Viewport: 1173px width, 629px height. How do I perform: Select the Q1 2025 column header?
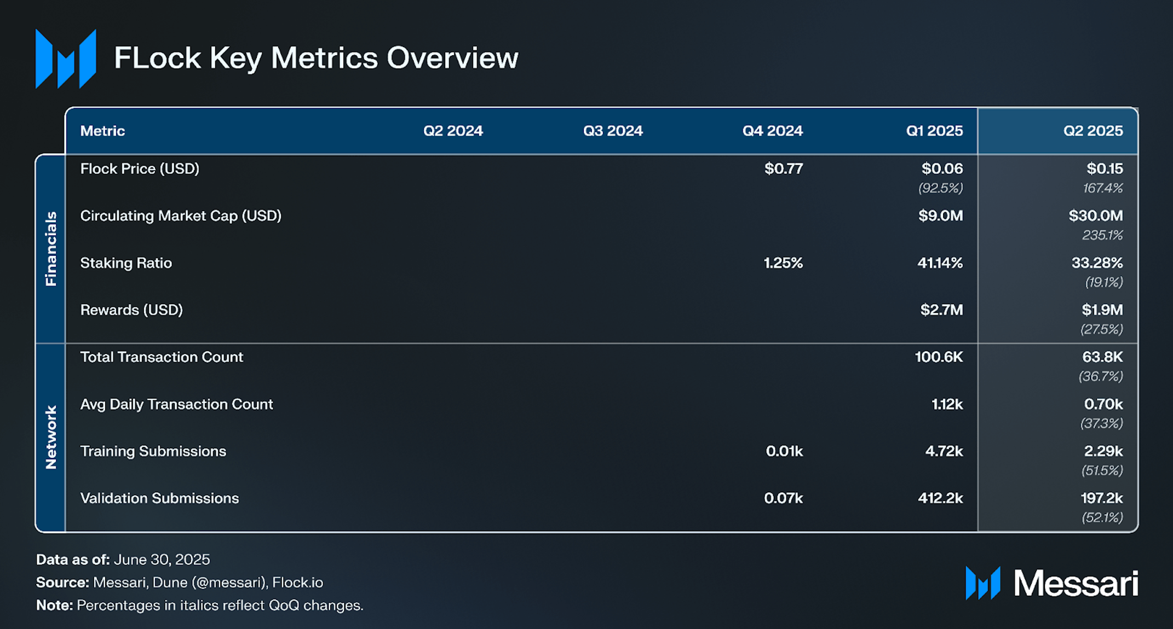click(934, 131)
